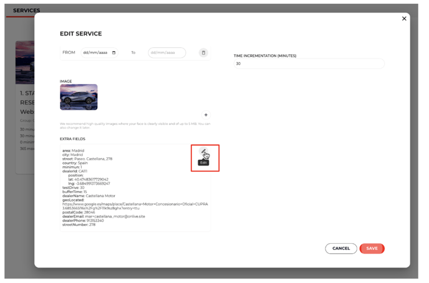
Task: Click the service card image behind dialog
Action: [x=24, y=62]
